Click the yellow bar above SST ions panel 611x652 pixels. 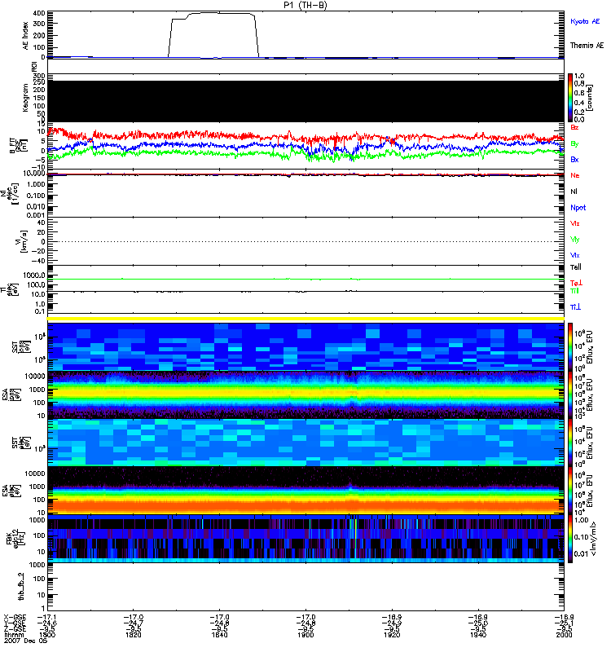pyautogui.click(x=305, y=319)
